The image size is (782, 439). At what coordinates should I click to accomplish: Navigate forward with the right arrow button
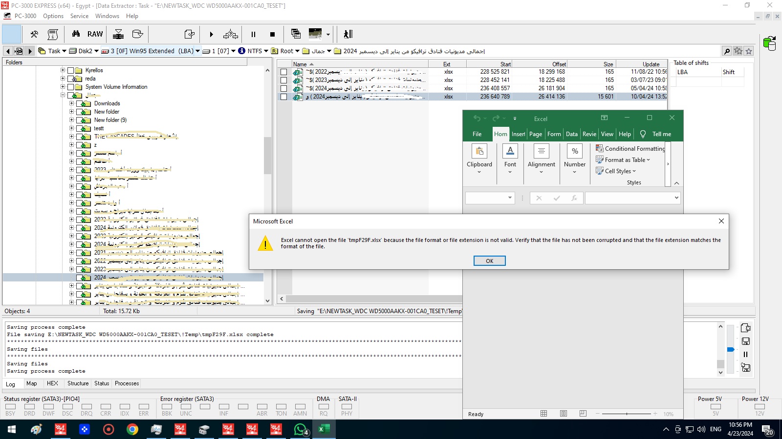coord(30,51)
